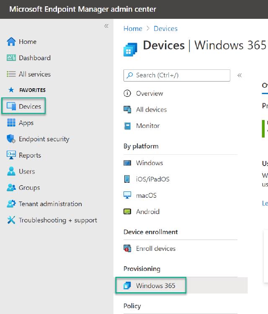Select Devices in the favorites sidebar

pos(30,106)
